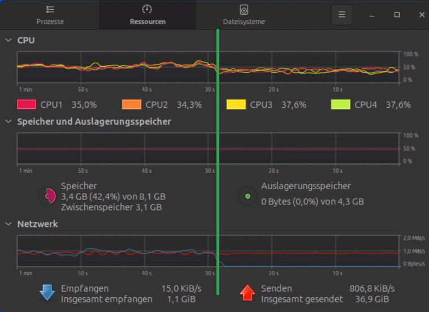
Task: Pick a new color for CPU3
Action: coord(236,104)
